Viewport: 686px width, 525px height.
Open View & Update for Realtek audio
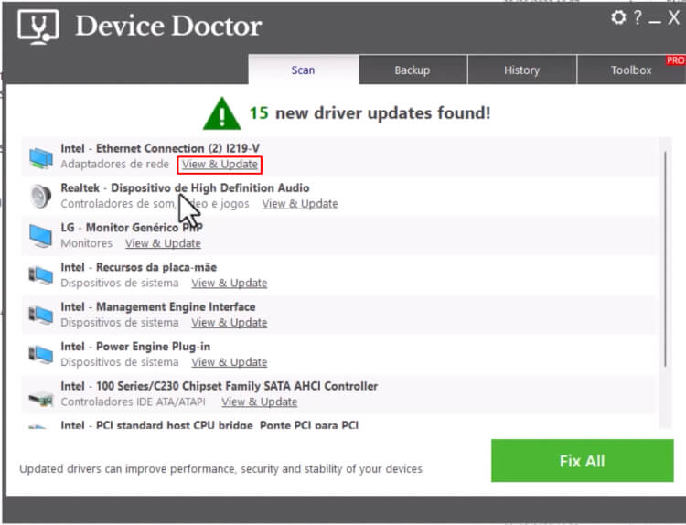[300, 204]
